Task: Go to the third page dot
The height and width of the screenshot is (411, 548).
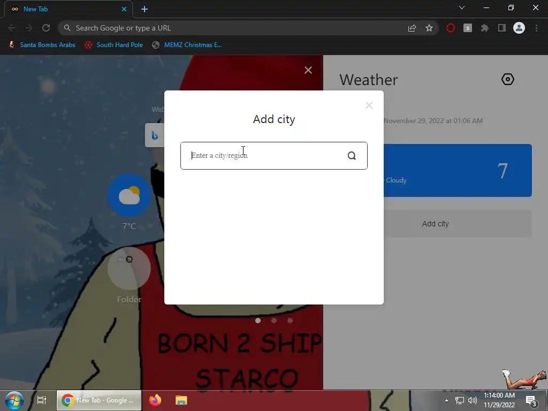Action: click(290, 321)
